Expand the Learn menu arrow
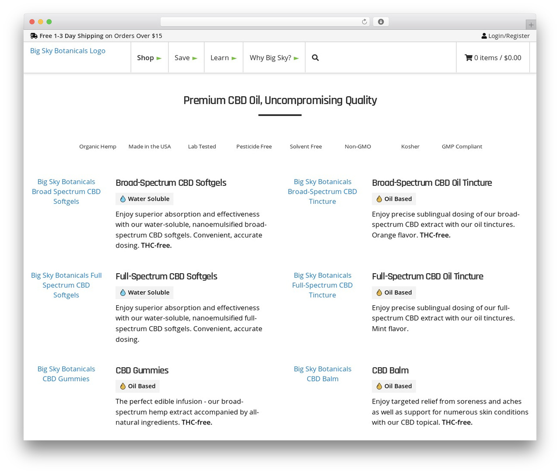This screenshot has width=560, height=474. [x=234, y=58]
